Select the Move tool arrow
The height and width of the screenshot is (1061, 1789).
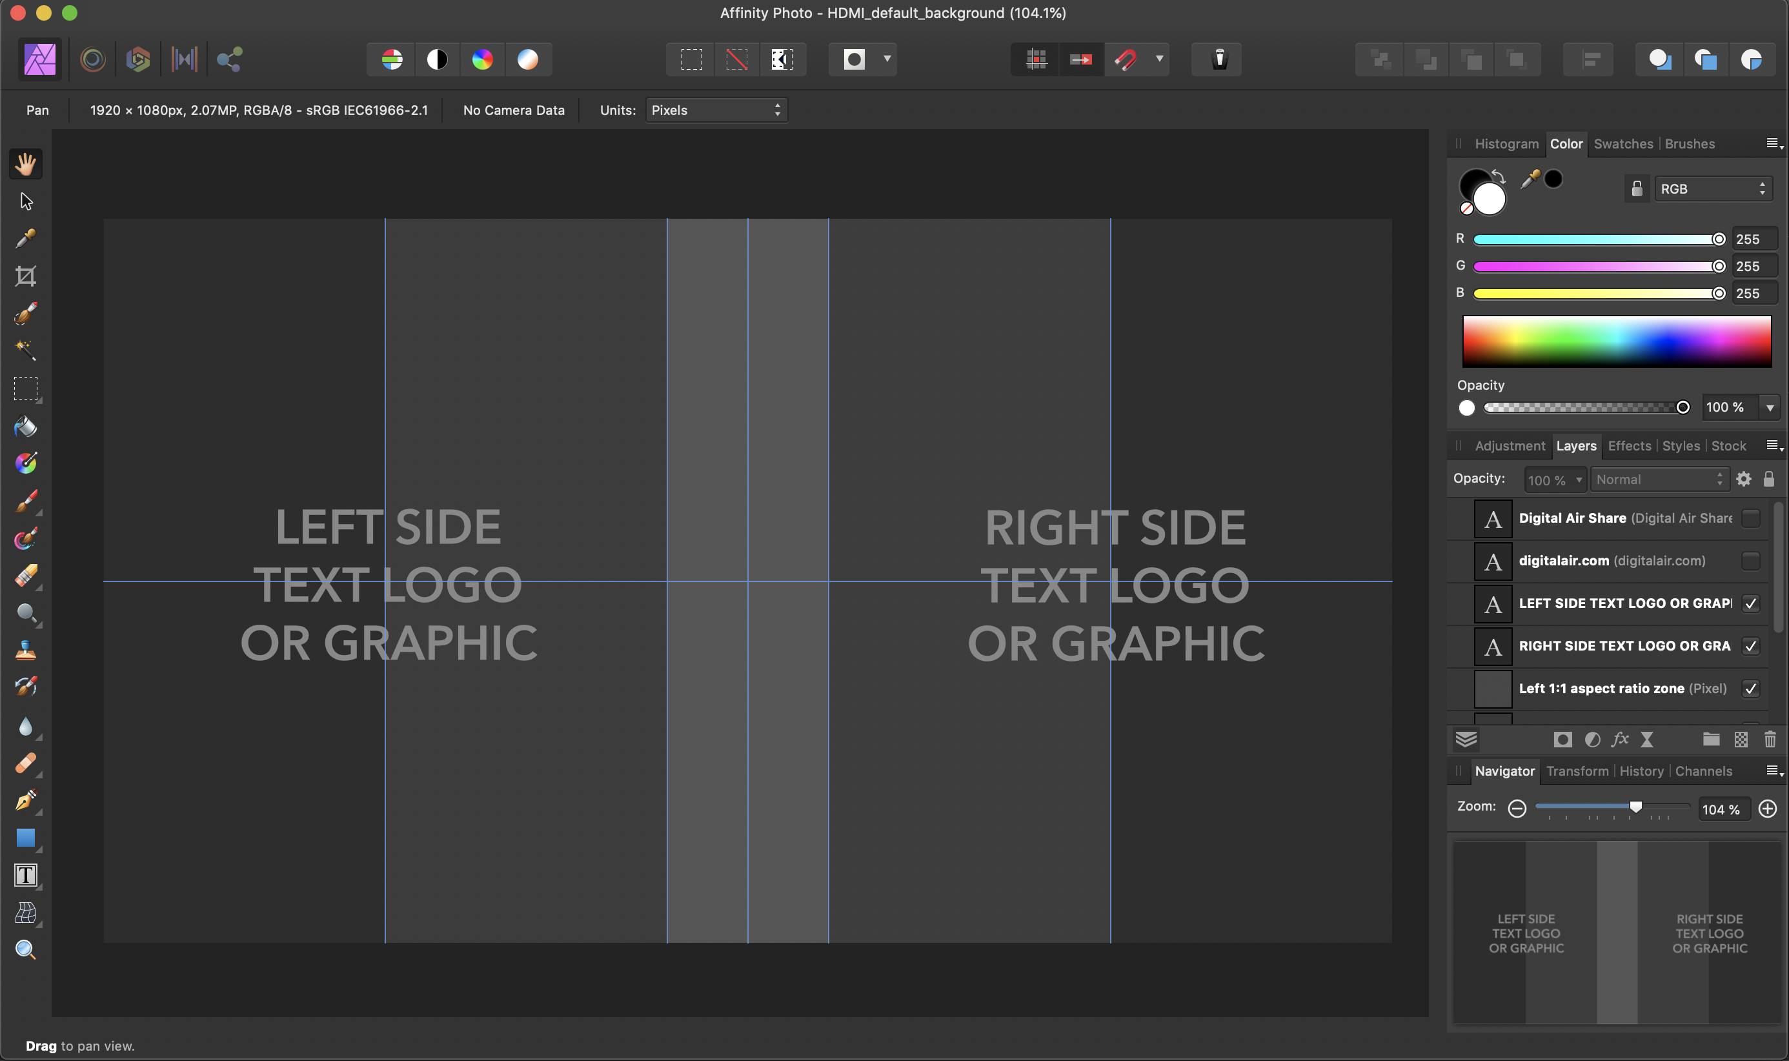coord(26,201)
